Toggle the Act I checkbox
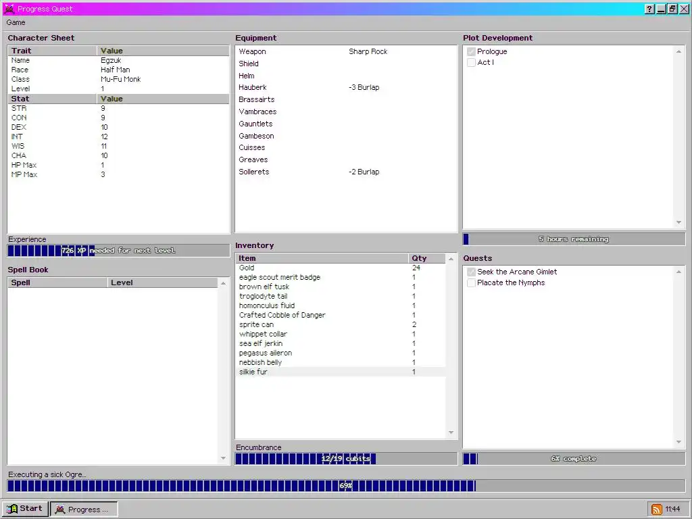The image size is (692, 519). [x=471, y=63]
